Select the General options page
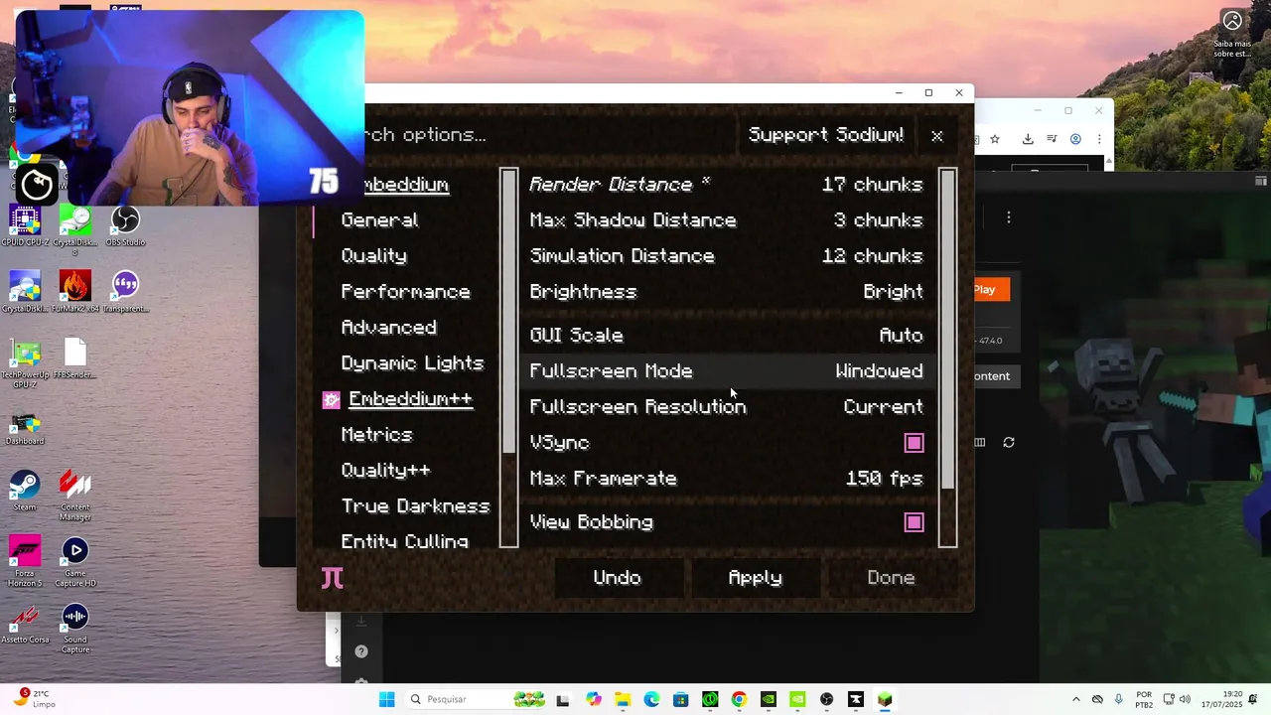The image size is (1271, 715). click(x=379, y=220)
